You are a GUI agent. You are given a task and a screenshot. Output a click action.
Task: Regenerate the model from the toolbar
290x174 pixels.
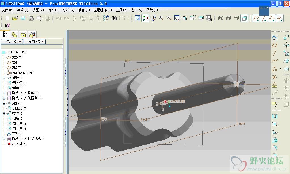point(106,18)
